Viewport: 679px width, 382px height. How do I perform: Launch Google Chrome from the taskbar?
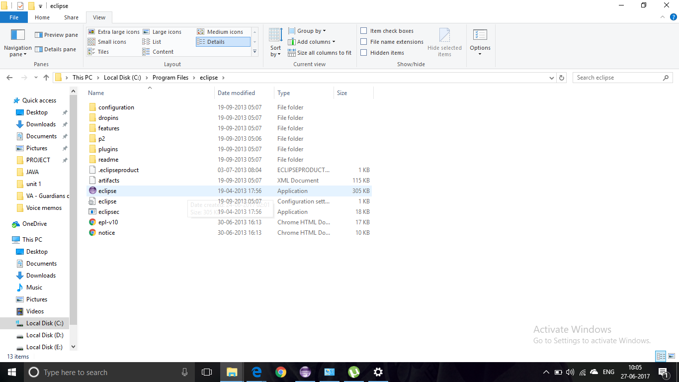pyautogui.click(x=280, y=372)
